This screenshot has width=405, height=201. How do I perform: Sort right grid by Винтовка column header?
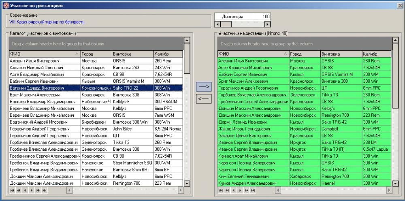[x=340, y=54]
